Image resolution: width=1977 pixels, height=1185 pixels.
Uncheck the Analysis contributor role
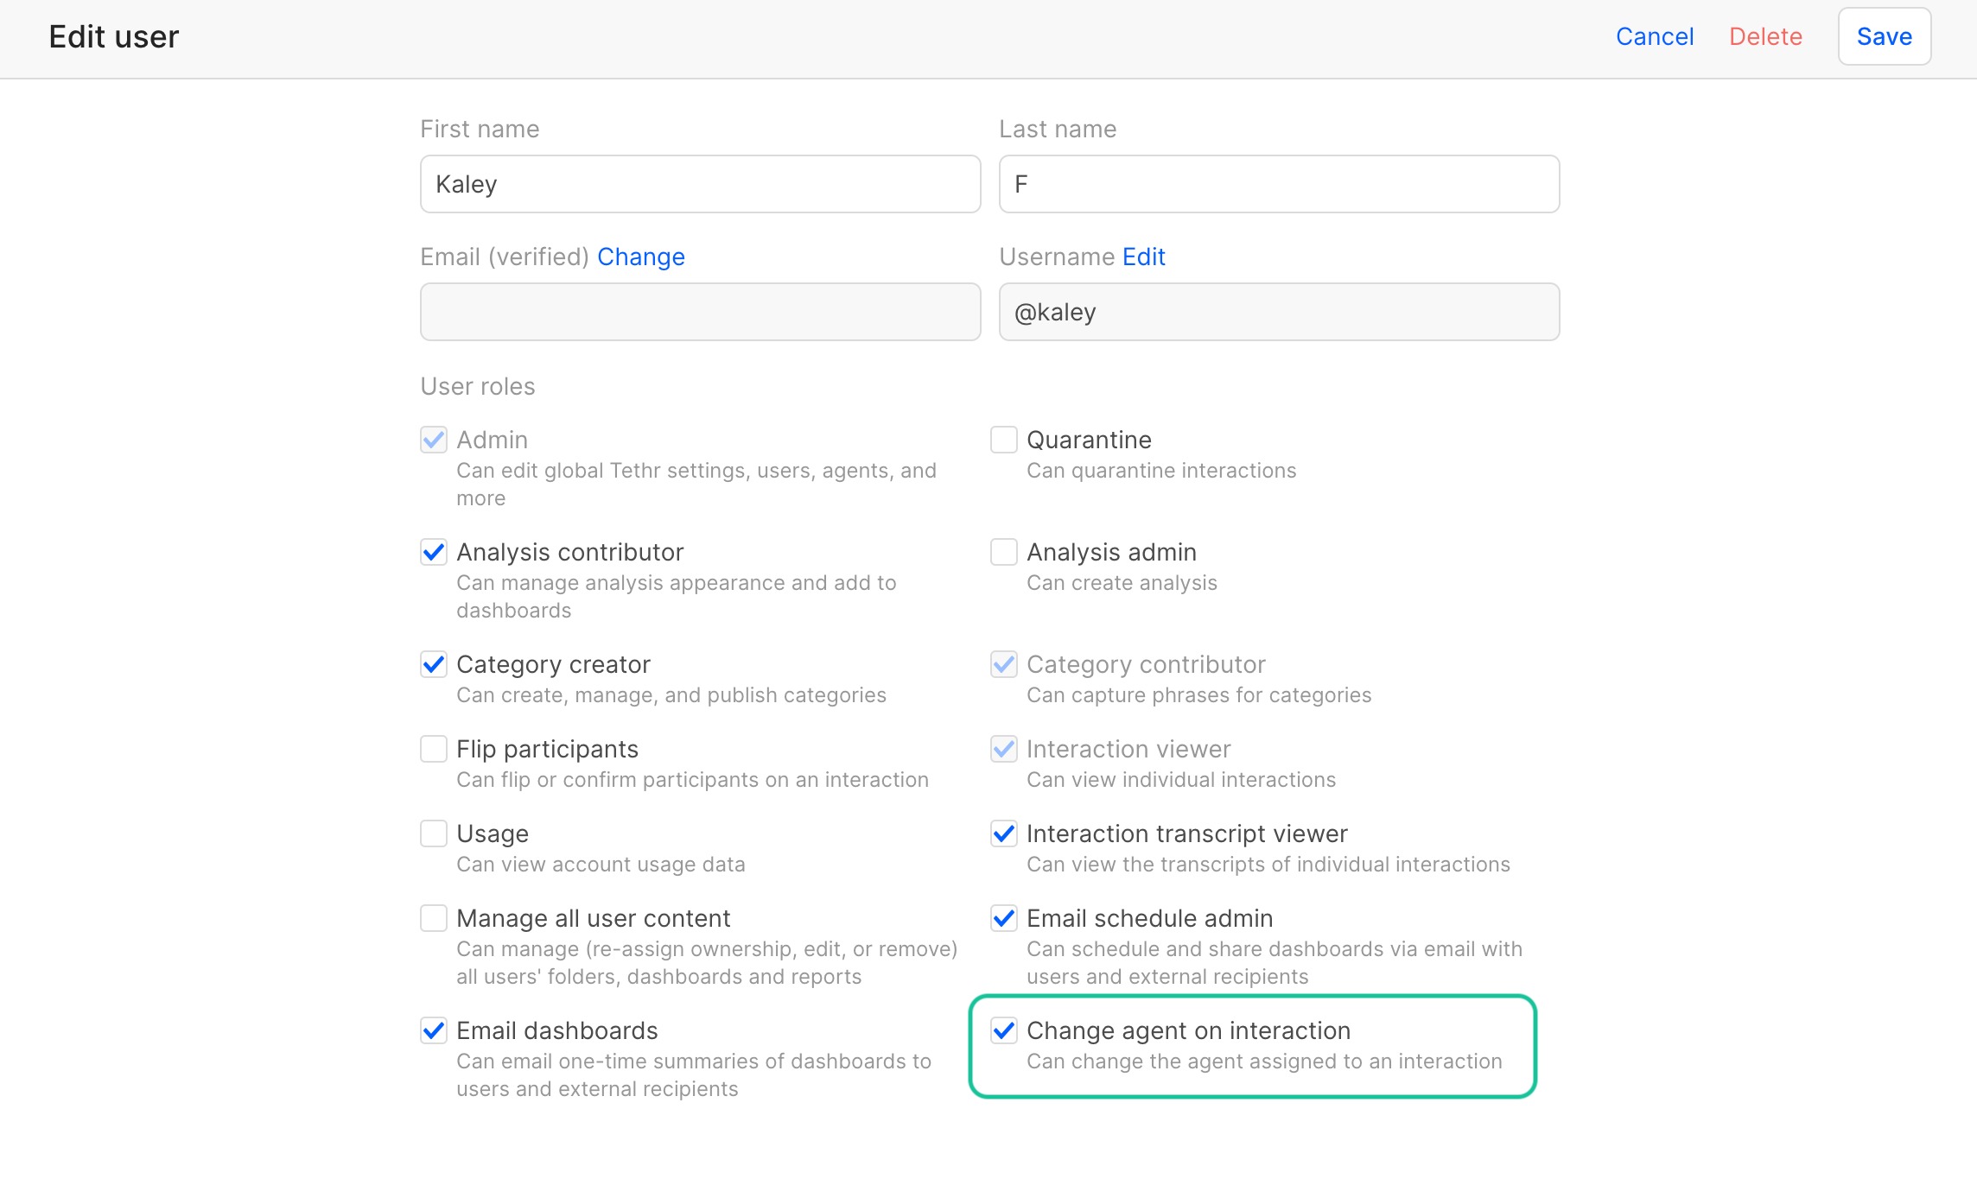434,552
